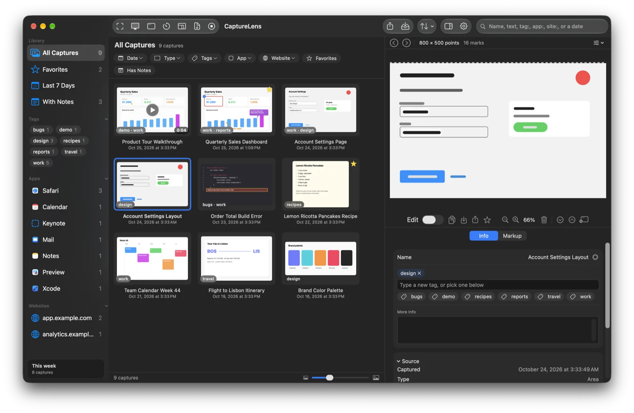The height and width of the screenshot is (413, 634).
Task: Start a timed capture
Action: tap(166, 26)
